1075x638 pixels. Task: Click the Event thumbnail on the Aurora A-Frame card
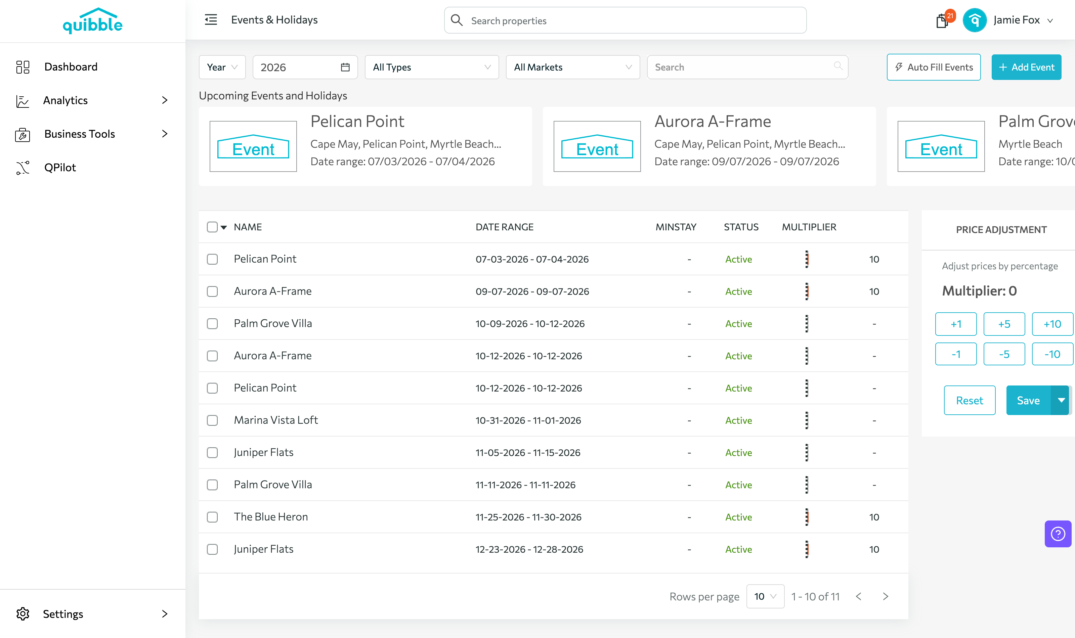tap(597, 146)
